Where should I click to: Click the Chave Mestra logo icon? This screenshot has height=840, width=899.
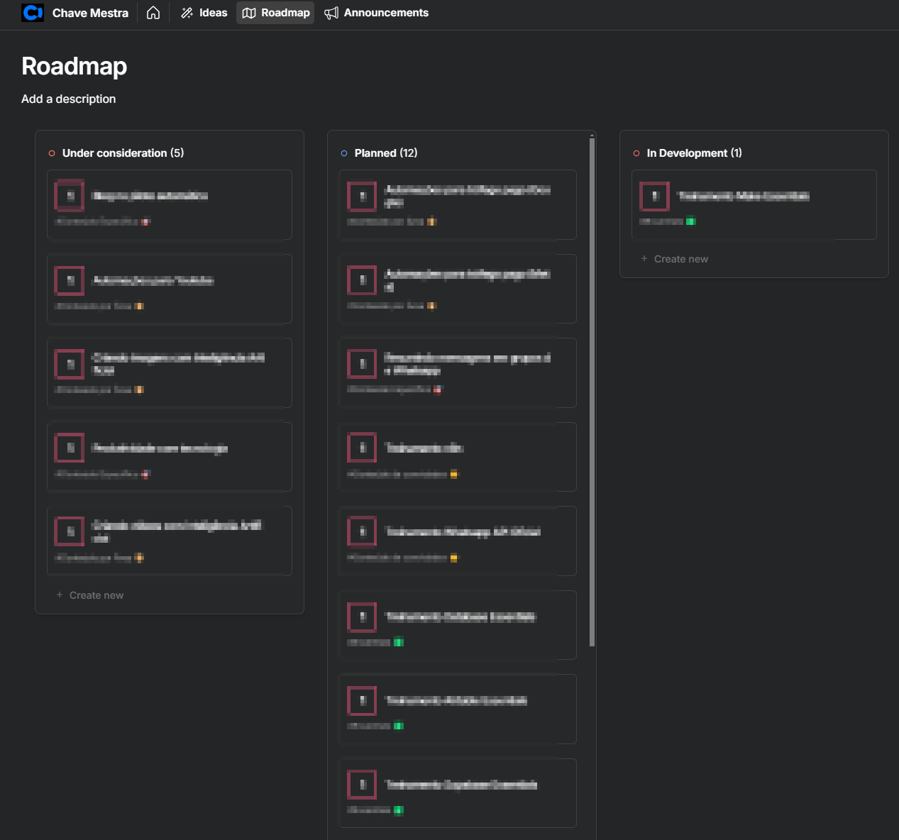33,13
